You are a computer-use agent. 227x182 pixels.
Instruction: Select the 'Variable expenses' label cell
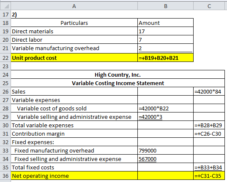[74, 100]
